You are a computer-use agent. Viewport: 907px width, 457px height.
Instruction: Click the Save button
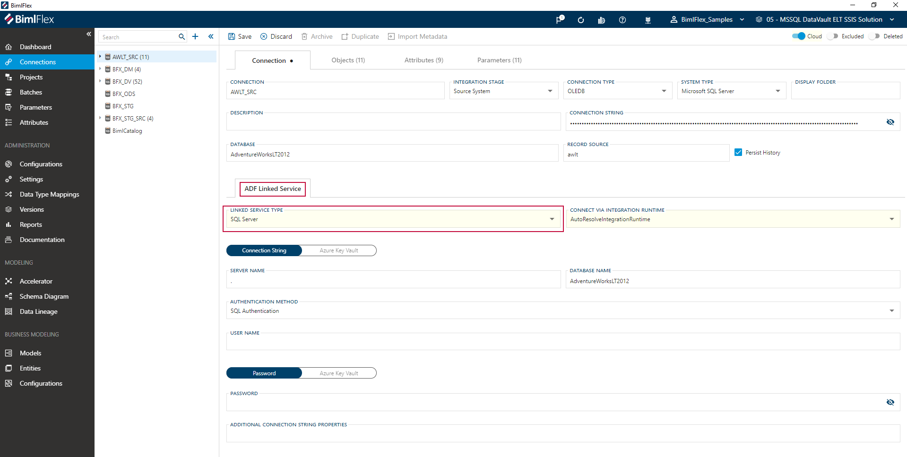tap(239, 36)
